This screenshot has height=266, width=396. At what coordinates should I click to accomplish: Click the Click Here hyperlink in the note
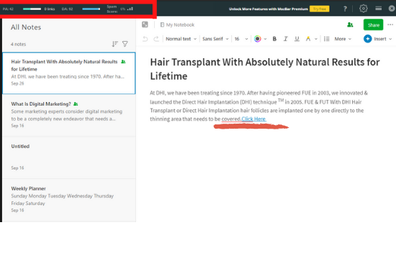click(x=253, y=119)
